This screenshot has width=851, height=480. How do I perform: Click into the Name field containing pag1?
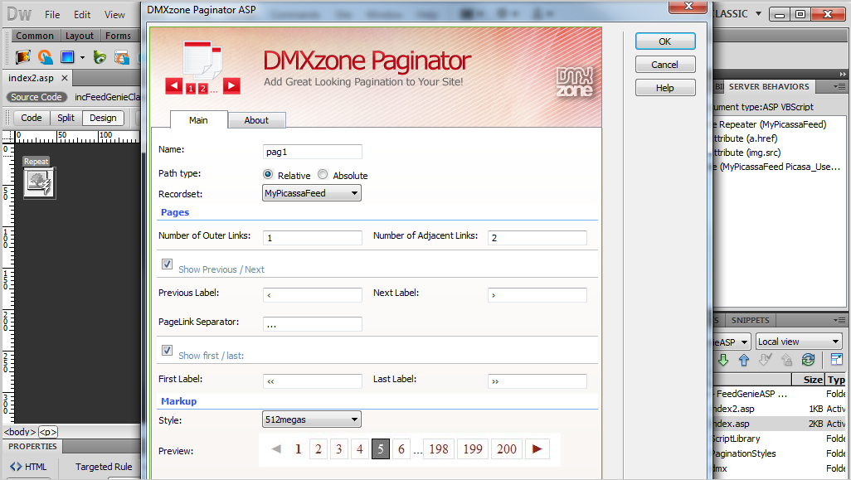click(313, 152)
